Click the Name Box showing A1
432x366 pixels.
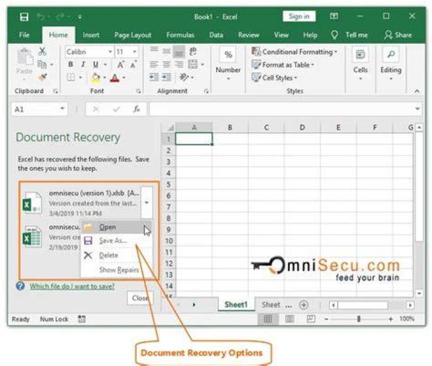tap(40, 109)
